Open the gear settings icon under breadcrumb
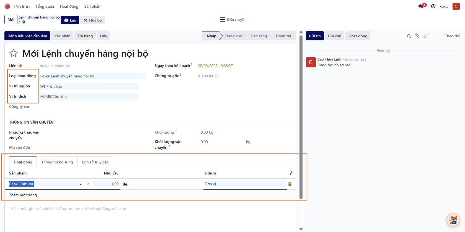 (24, 22)
